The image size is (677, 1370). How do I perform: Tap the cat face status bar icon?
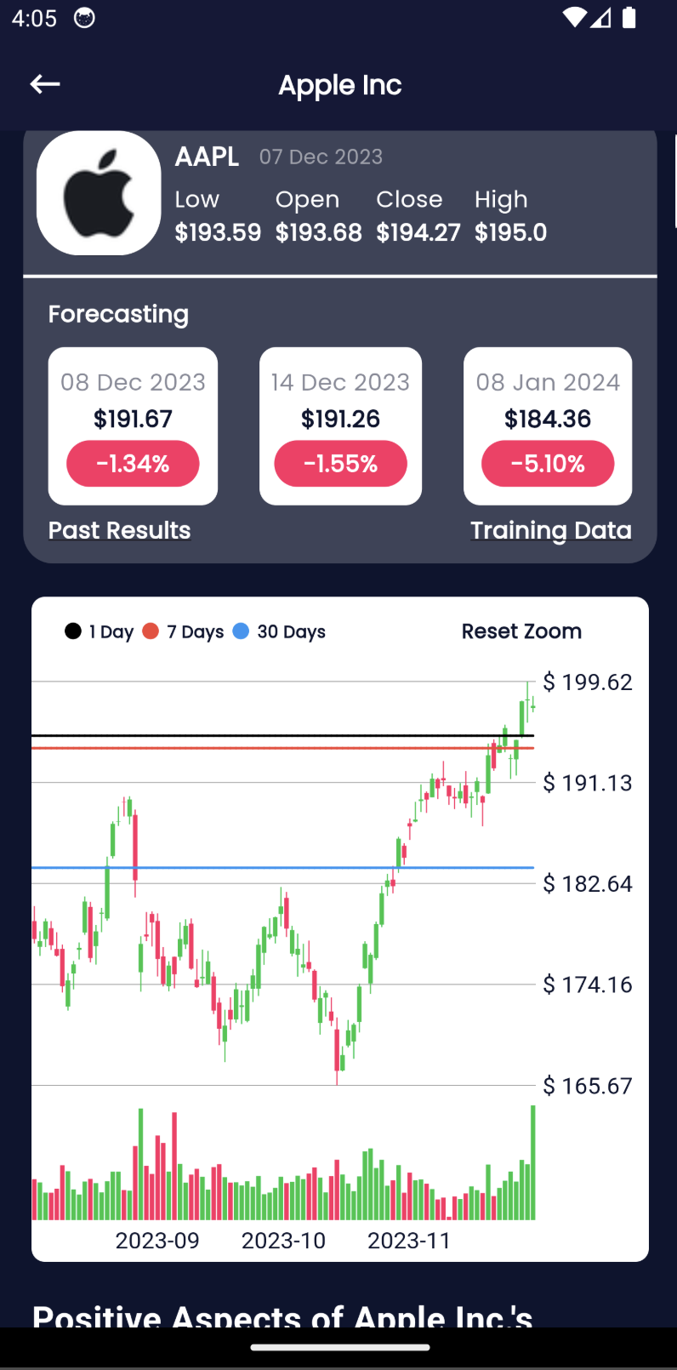click(84, 18)
